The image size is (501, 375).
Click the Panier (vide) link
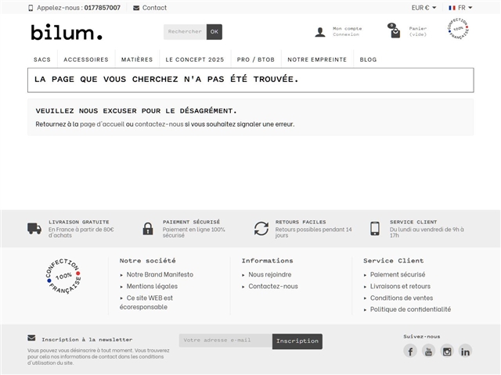coord(418,31)
